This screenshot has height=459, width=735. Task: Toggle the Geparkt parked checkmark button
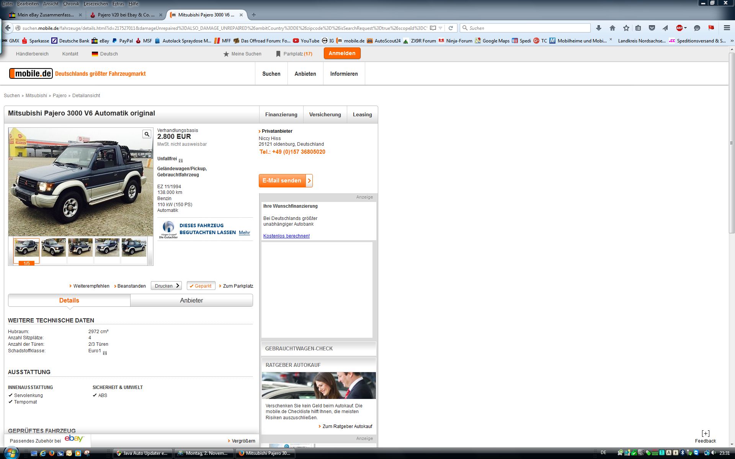[201, 286]
